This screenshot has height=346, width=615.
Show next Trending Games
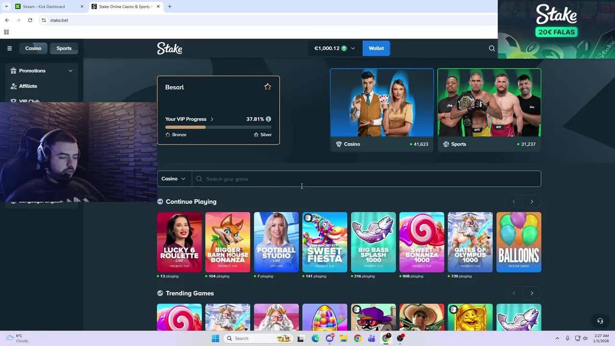(532, 293)
